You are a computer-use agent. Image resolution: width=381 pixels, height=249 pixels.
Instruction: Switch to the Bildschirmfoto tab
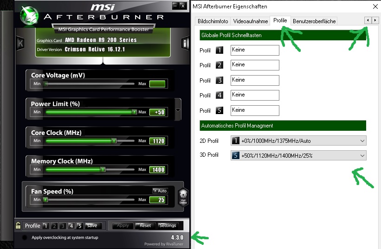coord(213,21)
